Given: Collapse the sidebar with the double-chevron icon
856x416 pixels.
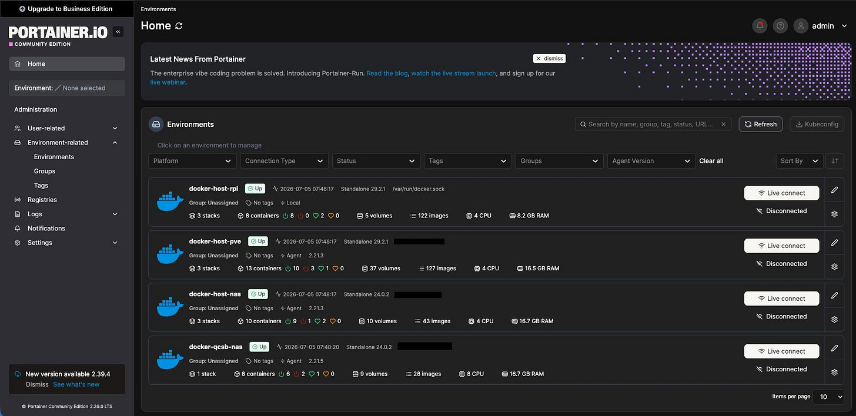Looking at the screenshot, I should [x=118, y=32].
